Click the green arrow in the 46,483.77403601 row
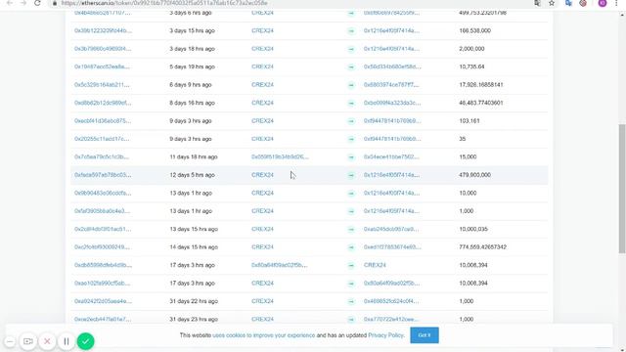Viewport: 626px width, 352px height. [351, 103]
